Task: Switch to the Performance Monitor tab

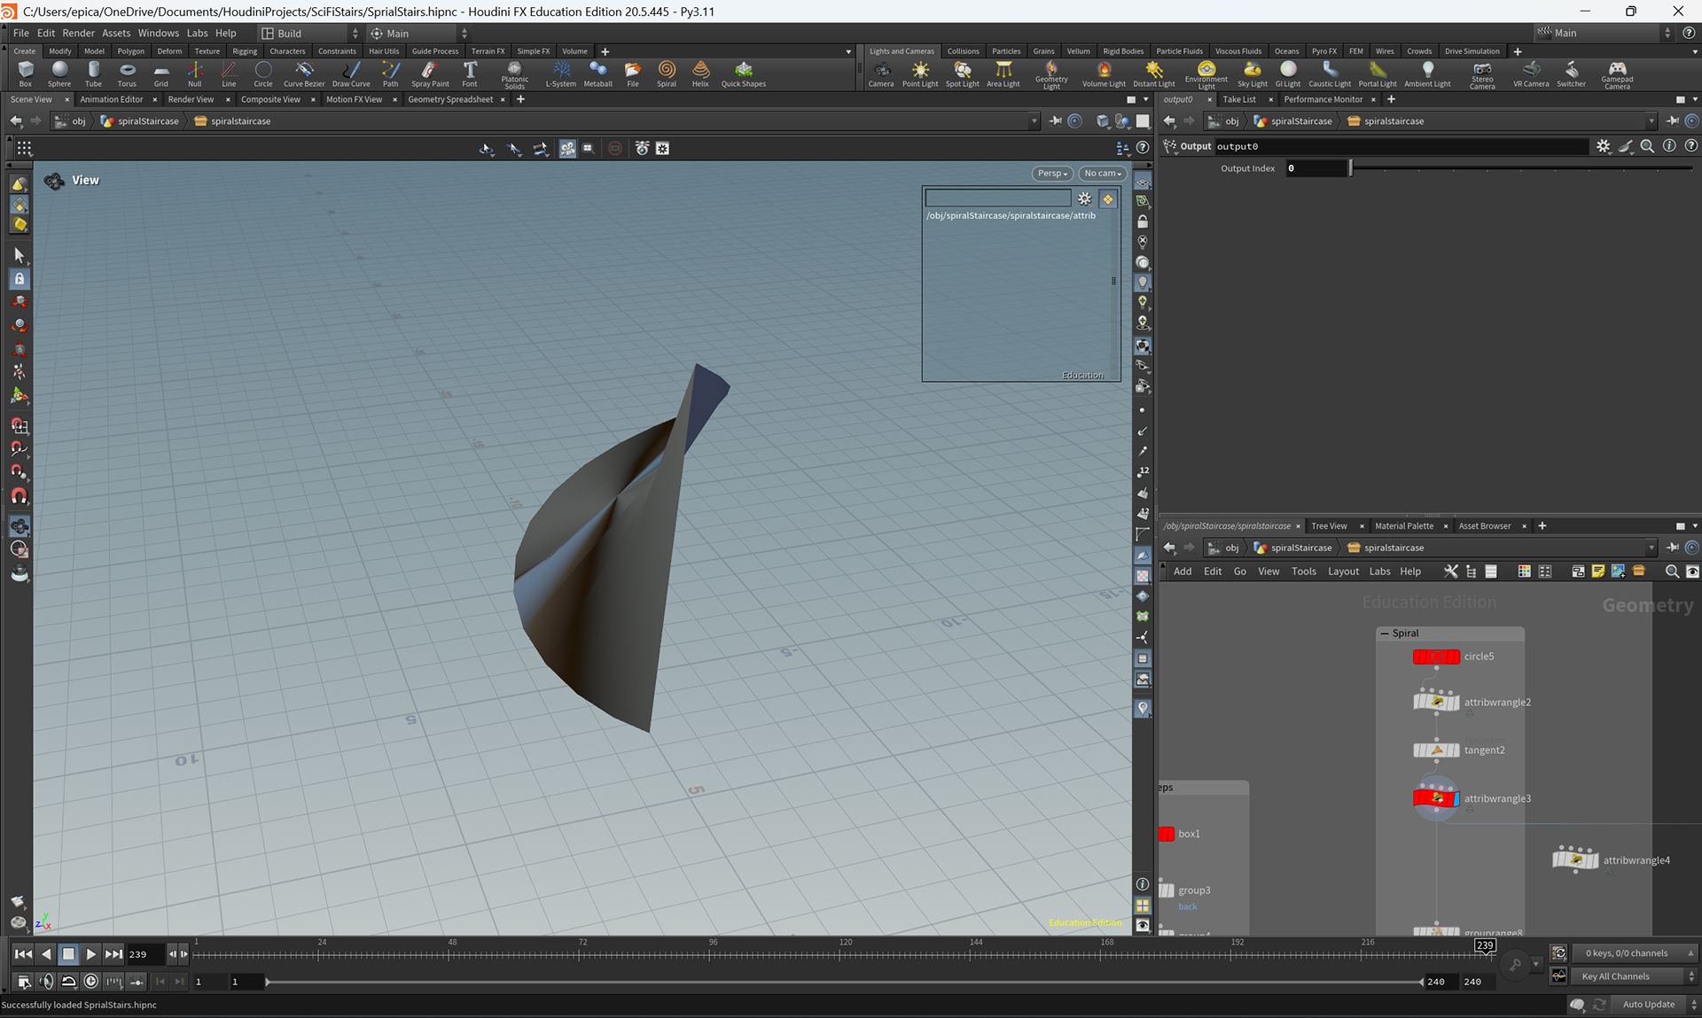Action: click(x=1323, y=99)
